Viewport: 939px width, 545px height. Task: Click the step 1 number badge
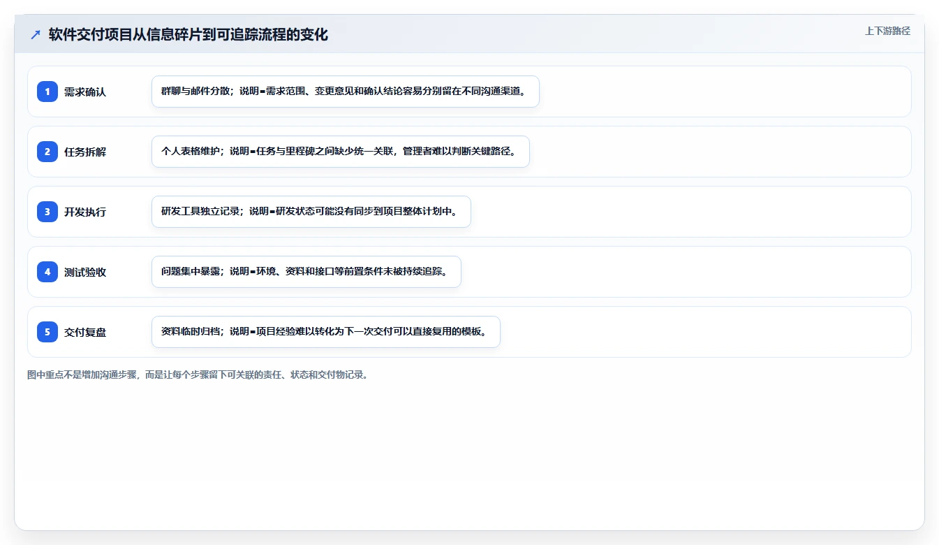47,92
